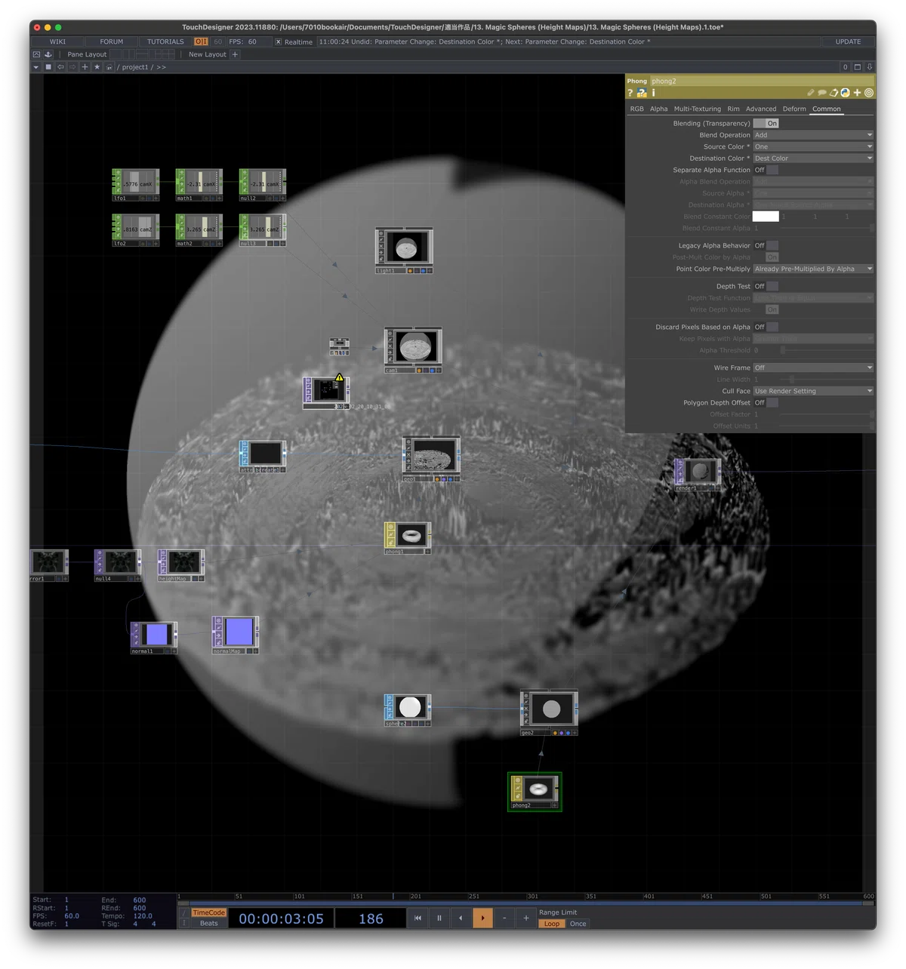Open the Destination Color dropdown
The width and height of the screenshot is (906, 969).
[813, 158]
